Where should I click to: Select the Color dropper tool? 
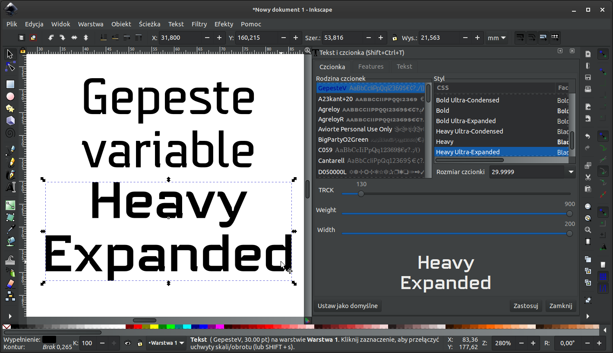pos(10,229)
